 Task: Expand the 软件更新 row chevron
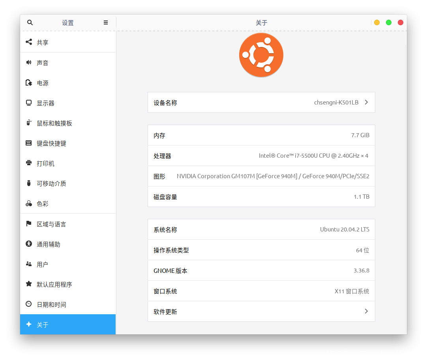point(366,311)
